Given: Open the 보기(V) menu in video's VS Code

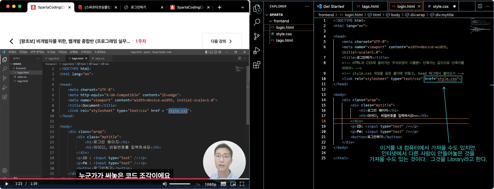Looking at the screenshot, I should pos(51,52).
